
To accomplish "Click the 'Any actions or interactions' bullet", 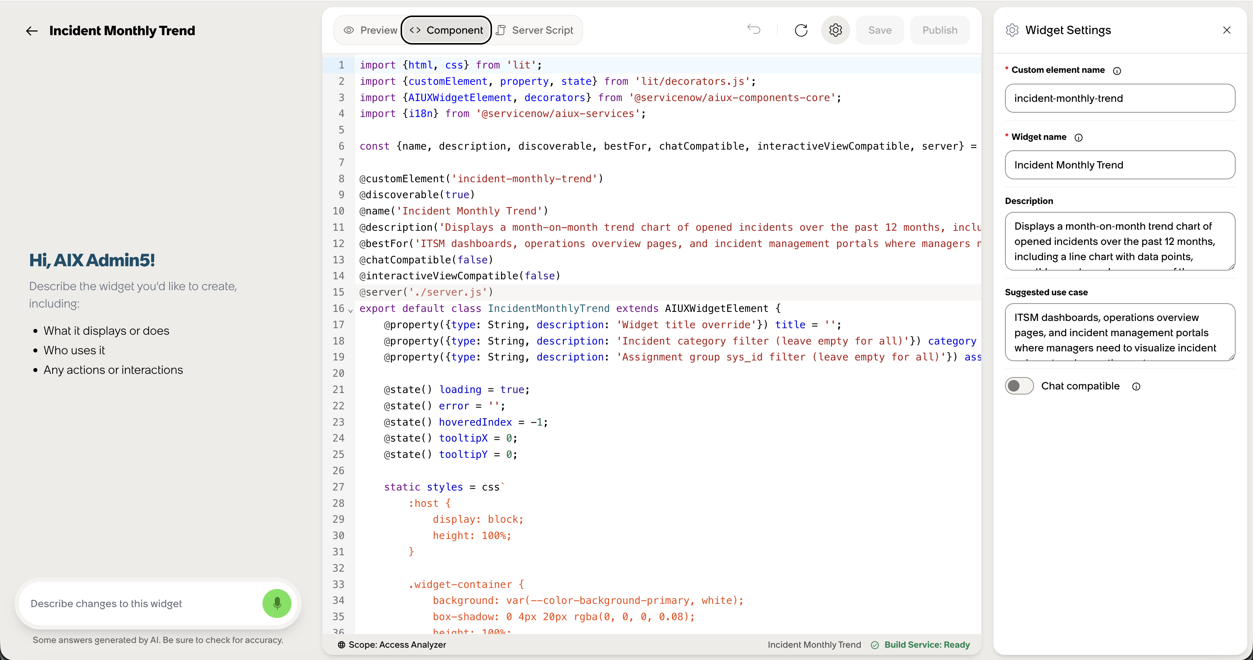I will 113,370.
